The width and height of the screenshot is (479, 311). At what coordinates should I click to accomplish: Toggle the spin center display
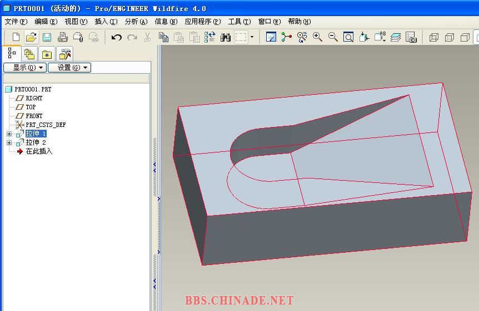point(286,37)
